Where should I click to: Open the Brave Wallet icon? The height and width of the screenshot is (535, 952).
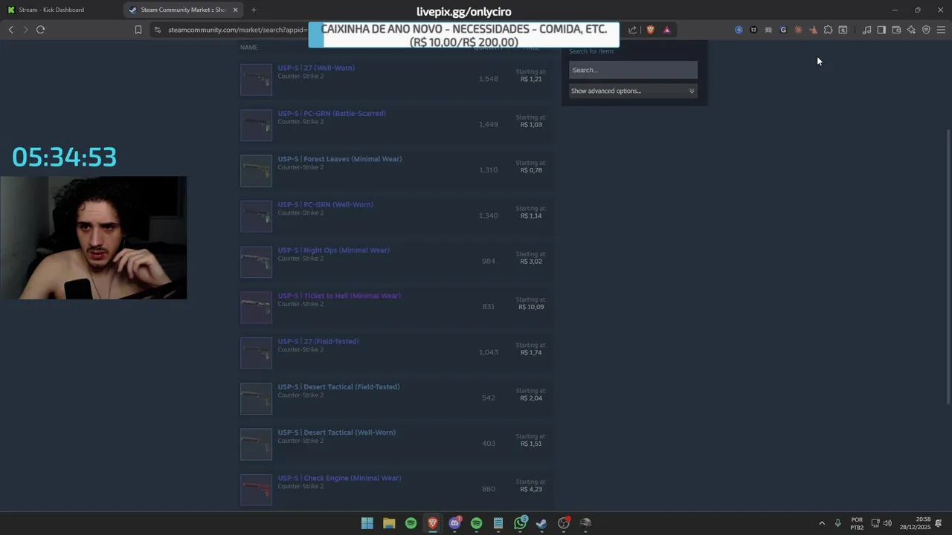(x=896, y=30)
